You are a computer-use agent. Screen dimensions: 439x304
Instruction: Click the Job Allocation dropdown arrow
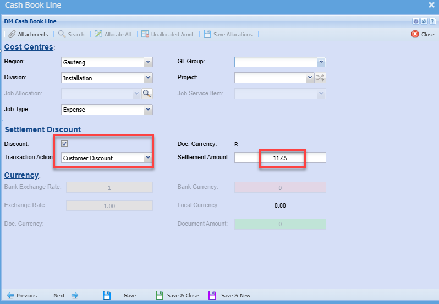pos(136,93)
